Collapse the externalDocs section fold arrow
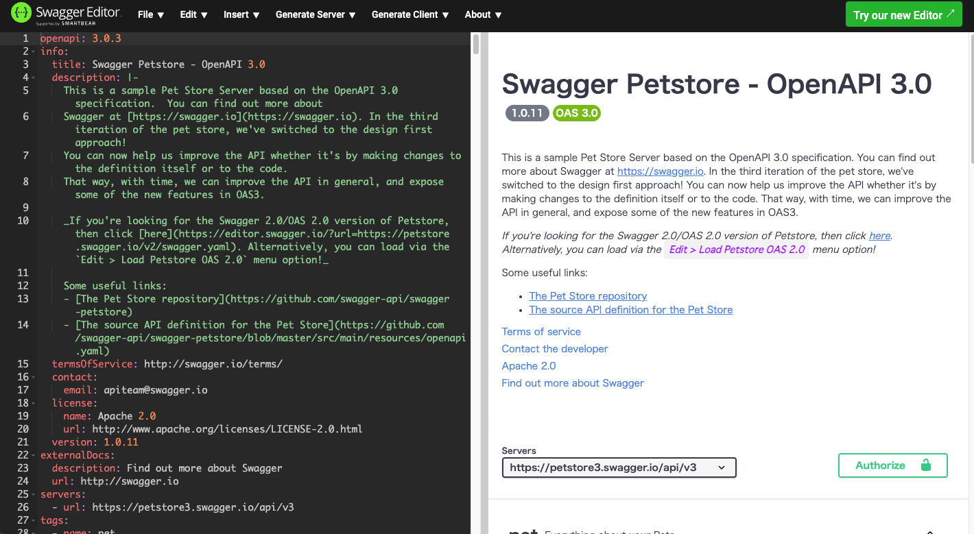The image size is (974, 534). coord(32,454)
